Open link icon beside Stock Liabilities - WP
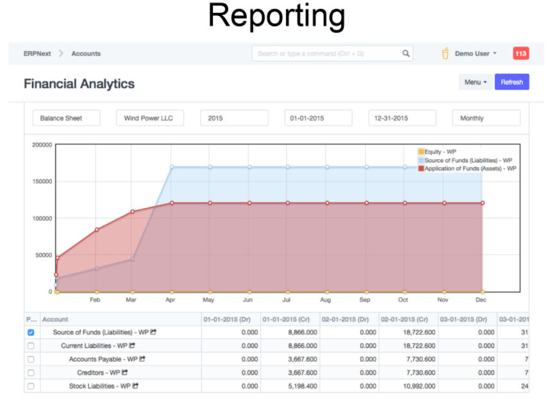 [135, 386]
